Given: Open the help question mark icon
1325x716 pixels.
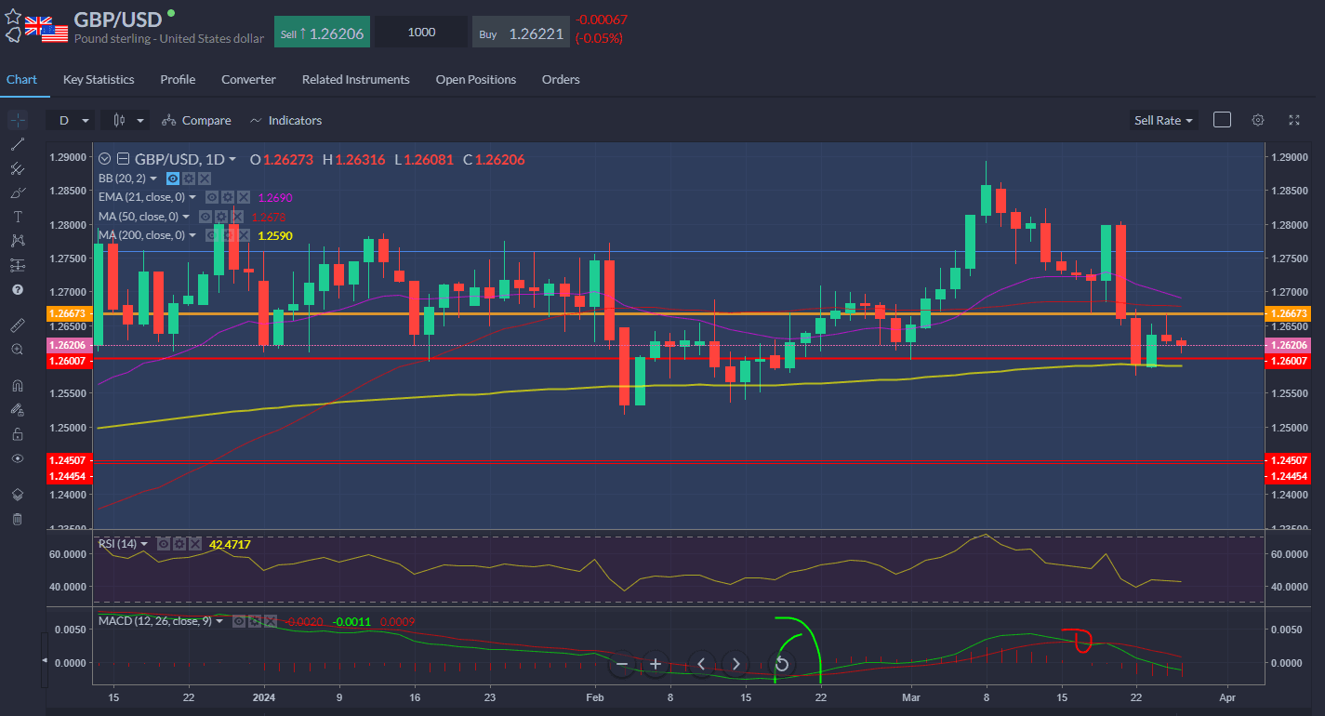Looking at the screenshot, I should coord(17,289).
